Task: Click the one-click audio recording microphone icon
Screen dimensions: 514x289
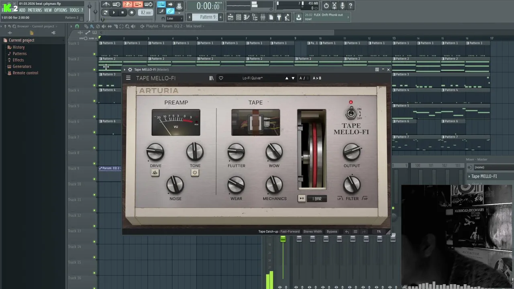Action: pos(342,6)
